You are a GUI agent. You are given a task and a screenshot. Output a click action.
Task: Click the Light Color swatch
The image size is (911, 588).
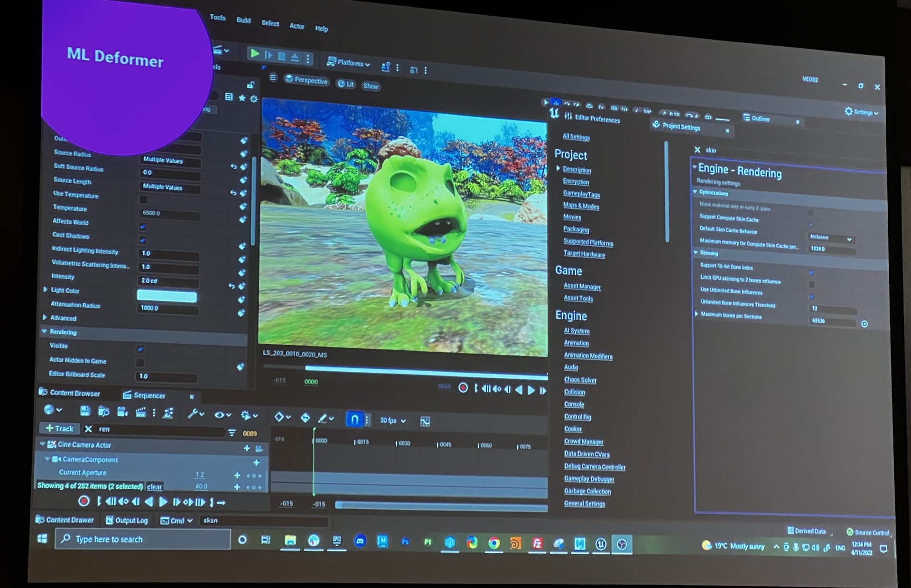tap(167, 296)
